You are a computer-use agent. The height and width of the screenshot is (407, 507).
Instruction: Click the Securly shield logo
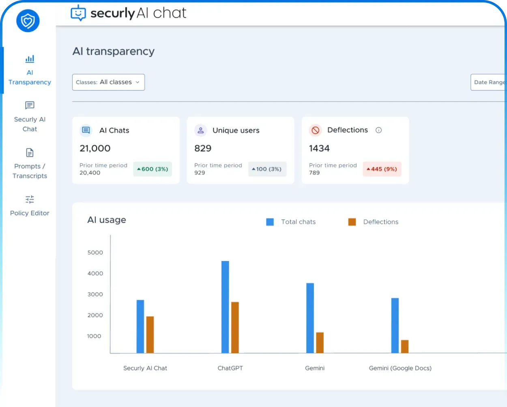pos(28,21)
